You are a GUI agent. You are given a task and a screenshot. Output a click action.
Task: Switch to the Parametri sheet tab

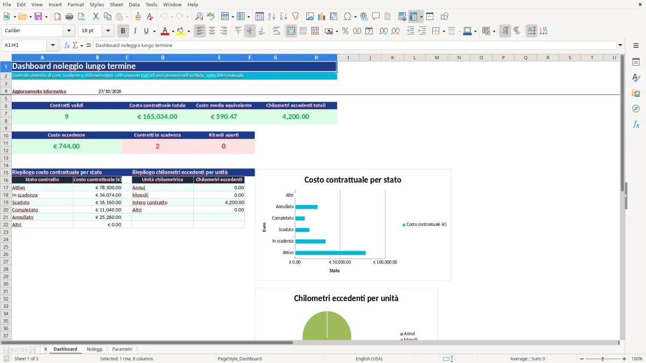122,349
